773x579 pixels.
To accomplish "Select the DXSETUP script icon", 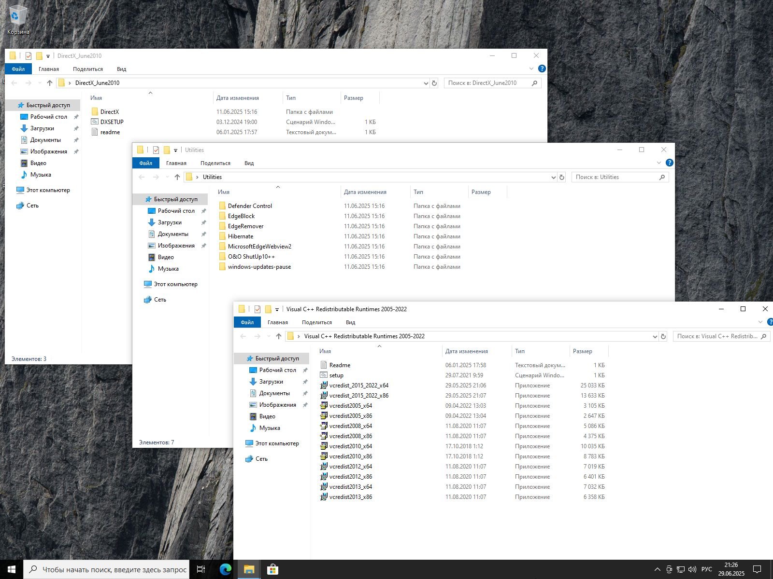I will 95,122.
